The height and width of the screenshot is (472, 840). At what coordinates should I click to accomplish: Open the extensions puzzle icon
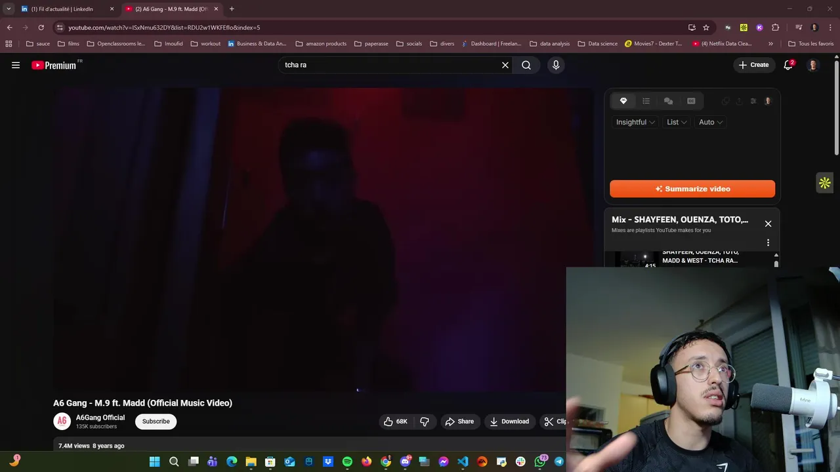776,28
